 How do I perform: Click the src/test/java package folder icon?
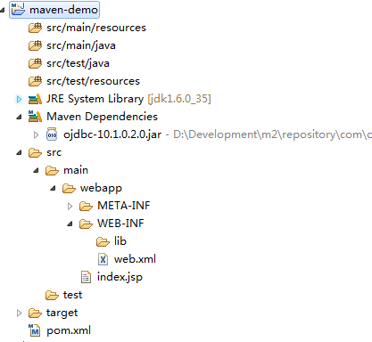pos(35,63)
